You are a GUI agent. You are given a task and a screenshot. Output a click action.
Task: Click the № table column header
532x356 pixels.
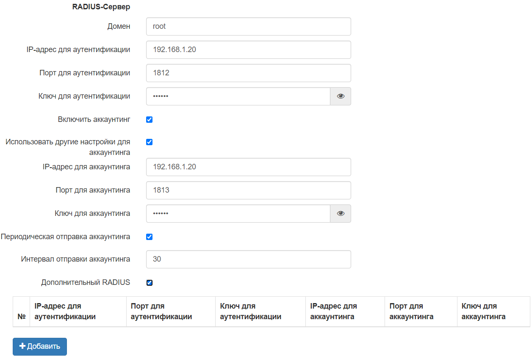point(21,316)
